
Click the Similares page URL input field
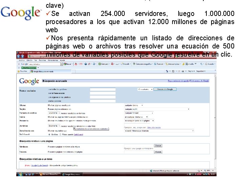139,146
